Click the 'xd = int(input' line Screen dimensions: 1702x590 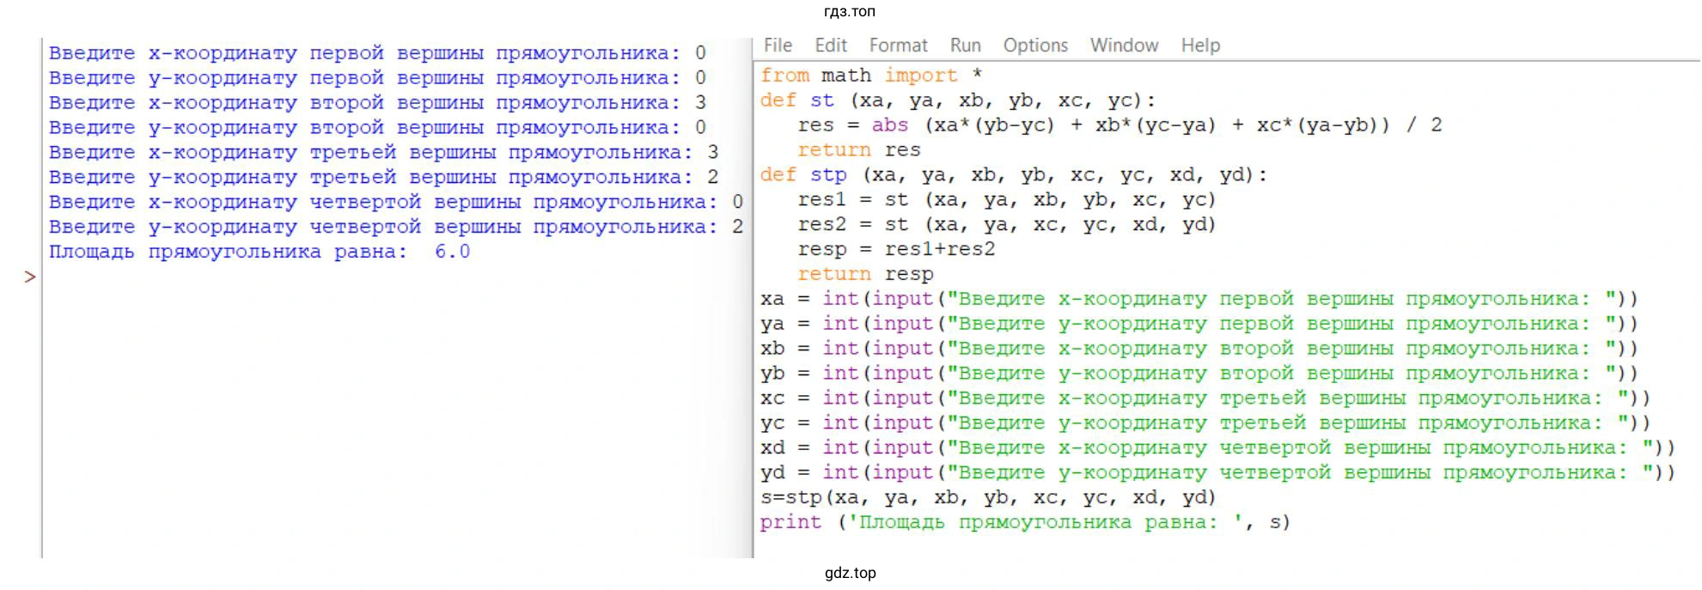tap(1217, 449)
